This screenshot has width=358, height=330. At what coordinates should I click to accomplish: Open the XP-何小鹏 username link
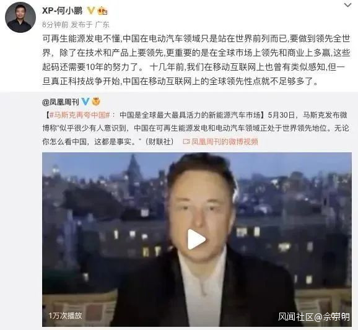pos(63,11)
